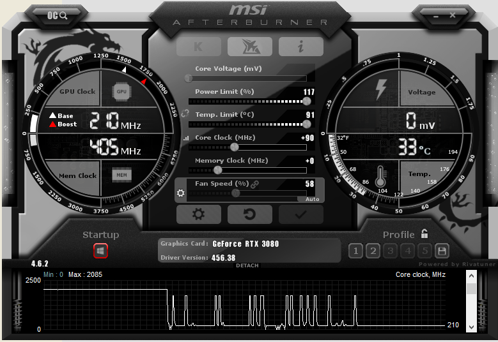
Task: Click the Core Clock slider handle
Action: pos(235,147)
